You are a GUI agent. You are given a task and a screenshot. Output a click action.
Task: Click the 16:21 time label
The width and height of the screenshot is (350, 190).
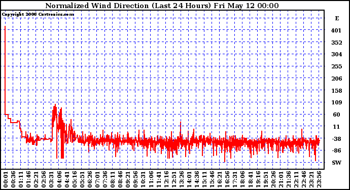tap(220, 179)
